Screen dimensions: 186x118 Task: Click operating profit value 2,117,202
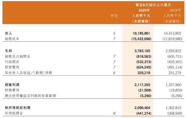pos(142,85)
